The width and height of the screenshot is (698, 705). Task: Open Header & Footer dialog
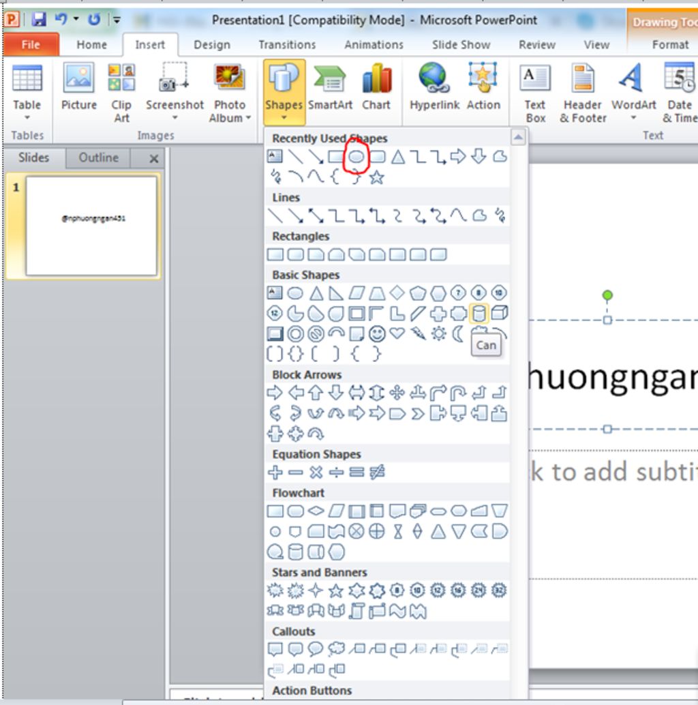(x=583, y=93)
